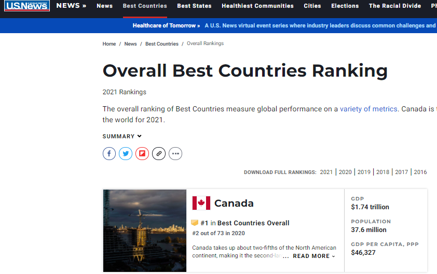Expand Canada description with READ MORE
Viewport: 437px width, 274px height.
click(x=313, y=256)
